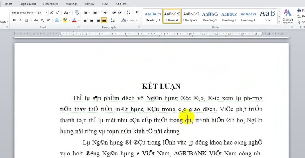Toggle italic formatting
This screenshot has height=158, width=305.
click(x=20, y=20)
